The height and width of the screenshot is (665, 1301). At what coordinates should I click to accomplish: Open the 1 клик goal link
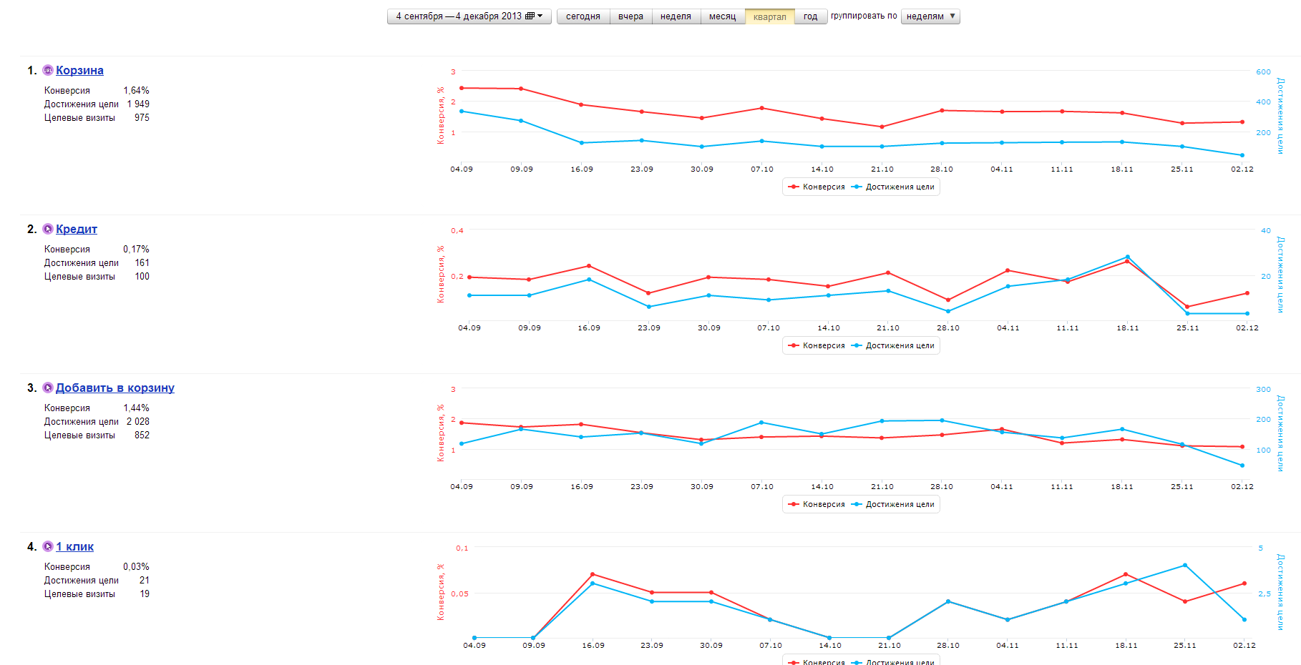pos(74,546)
